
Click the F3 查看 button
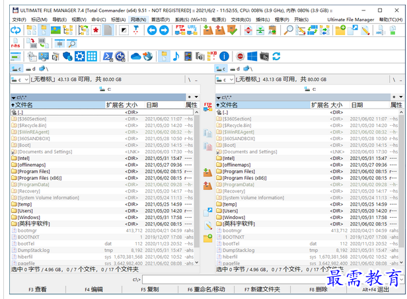pyautogui.click(x=38, y=289)
